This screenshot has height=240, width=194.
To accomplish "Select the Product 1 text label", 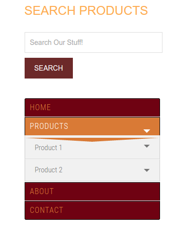I will pyautogui.click(x=48, y=148).
